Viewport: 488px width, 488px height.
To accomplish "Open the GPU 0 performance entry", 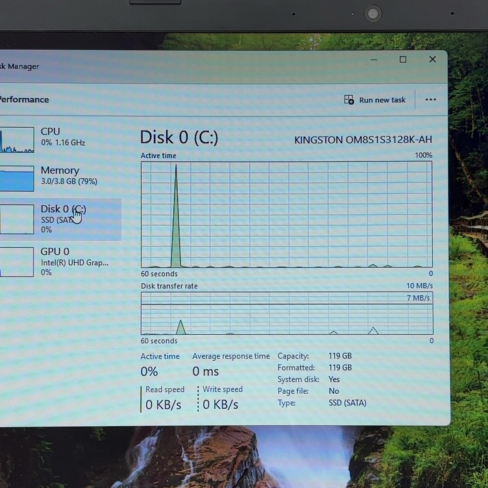I will (x=61, y=262).
